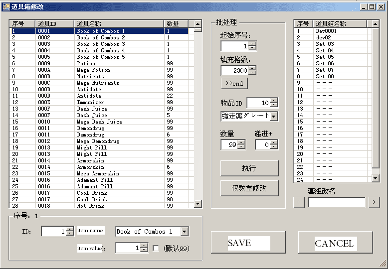Click the set list vertical scrollbar thumb
388x269 pixels.
click(376, 98)
